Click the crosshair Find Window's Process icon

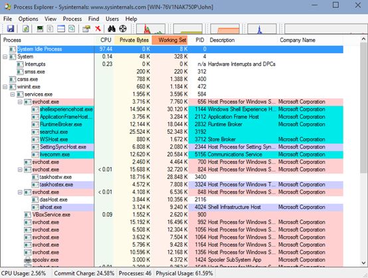tap(123, 29)
